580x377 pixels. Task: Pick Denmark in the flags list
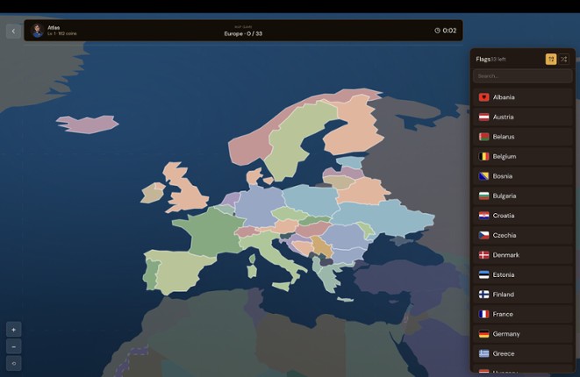tap(522, 255)
